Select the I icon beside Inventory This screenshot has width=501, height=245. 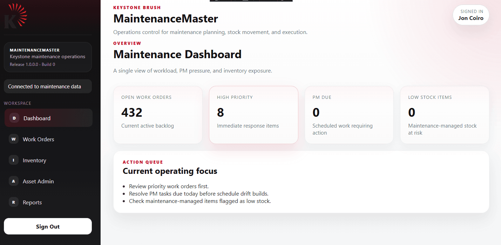pos(13,160)
